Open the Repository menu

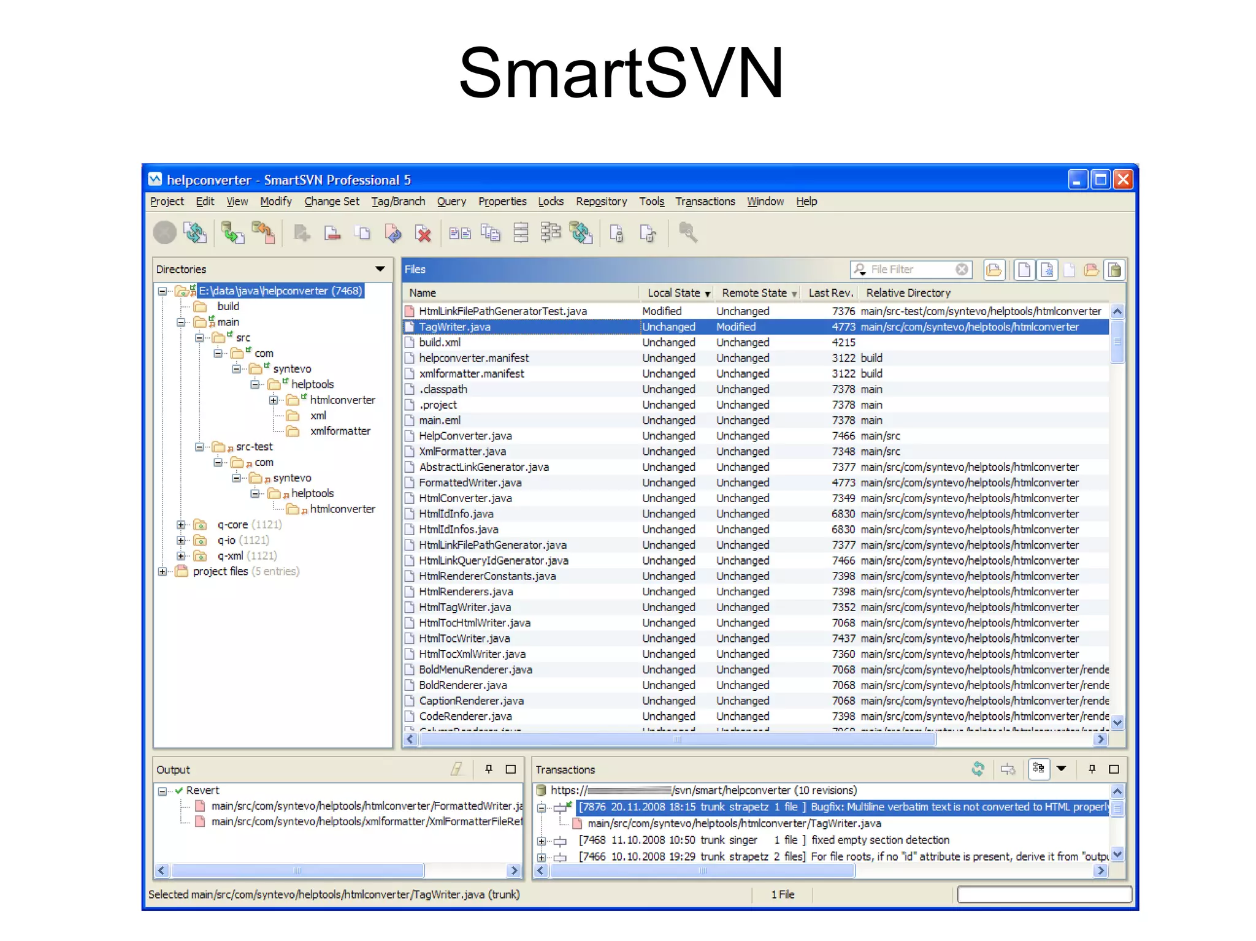click(601, 202)
